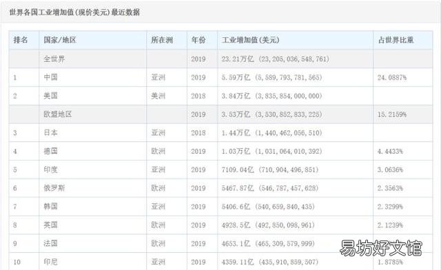
Task: Click the country name 印尼
Action: tap(50, 262)
